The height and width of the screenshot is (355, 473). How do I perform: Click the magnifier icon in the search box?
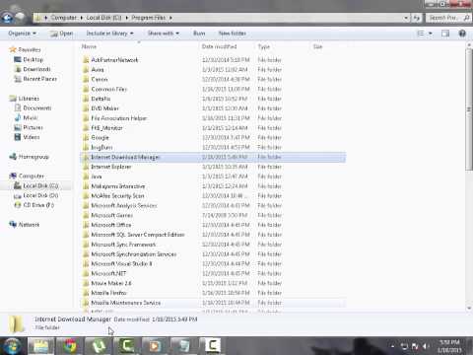point(466,18)
